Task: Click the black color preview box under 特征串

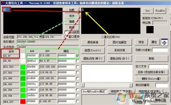Action: coord(150,30)
